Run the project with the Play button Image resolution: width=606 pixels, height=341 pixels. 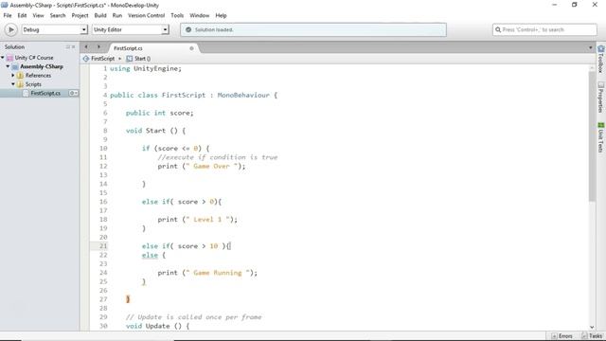[x=10, y=29]
